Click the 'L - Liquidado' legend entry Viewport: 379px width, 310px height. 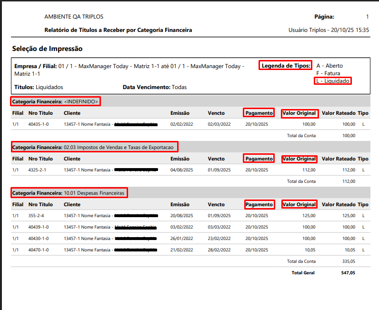(333, 81)
